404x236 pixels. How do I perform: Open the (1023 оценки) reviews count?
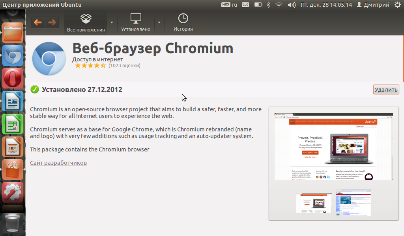pos(124,65)
